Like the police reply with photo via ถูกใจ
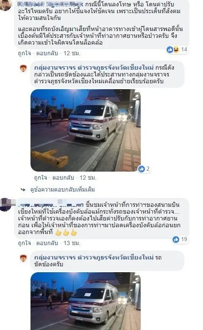Viewport: 203px width, 330px height. click(41, 178)
